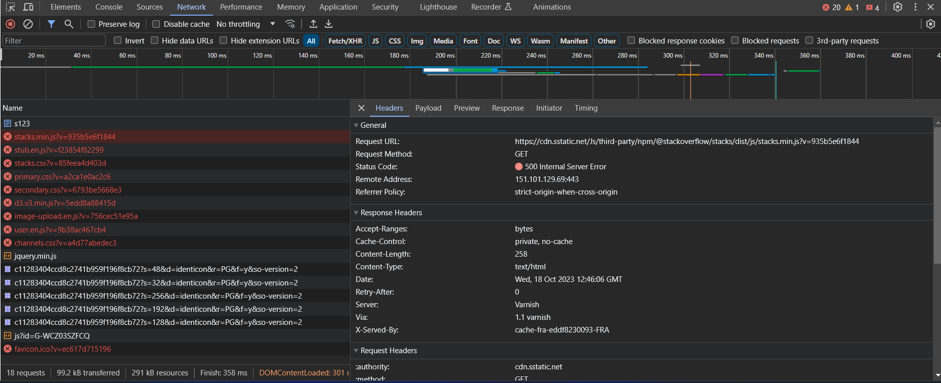Click the Name column header
941x383 pixels.
(x=175, y=108)
